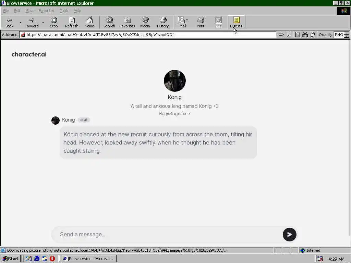This screenshot has width=351, height=263.
Task: Click the small Konig avatar by message
Action: (x=56, y=120)
